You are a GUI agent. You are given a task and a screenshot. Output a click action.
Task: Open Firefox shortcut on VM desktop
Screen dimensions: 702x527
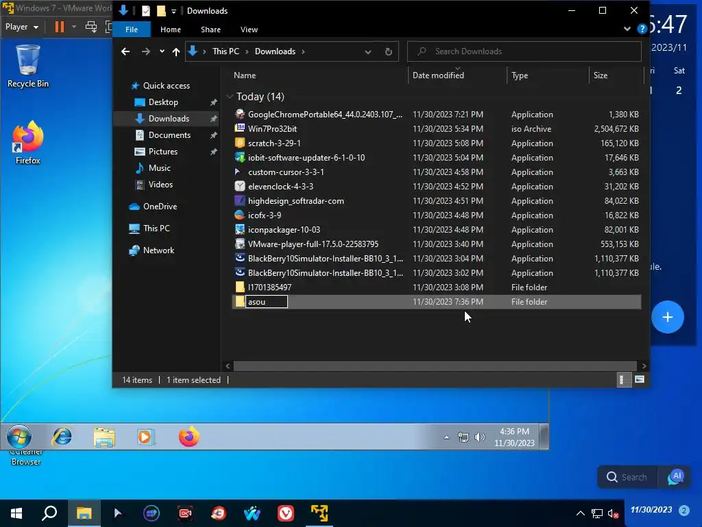tap(27, 143)
